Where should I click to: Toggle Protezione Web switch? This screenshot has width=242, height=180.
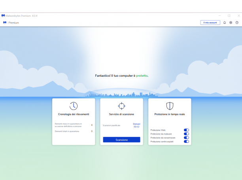click(x=186, y=130)
